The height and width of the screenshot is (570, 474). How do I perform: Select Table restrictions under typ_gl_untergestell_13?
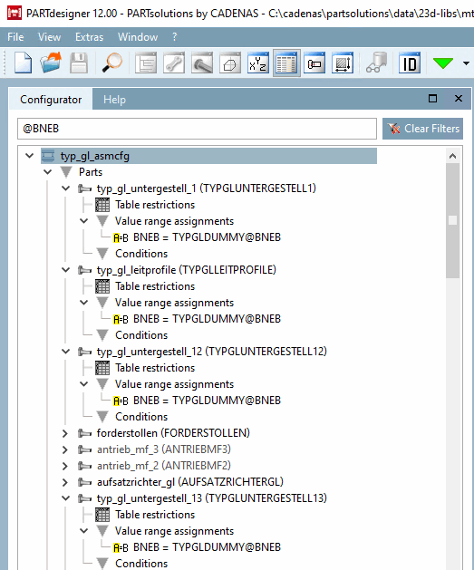pos(155,515)
